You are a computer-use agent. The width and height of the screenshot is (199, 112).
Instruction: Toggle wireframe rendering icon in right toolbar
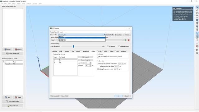click(x=197, y=40)
